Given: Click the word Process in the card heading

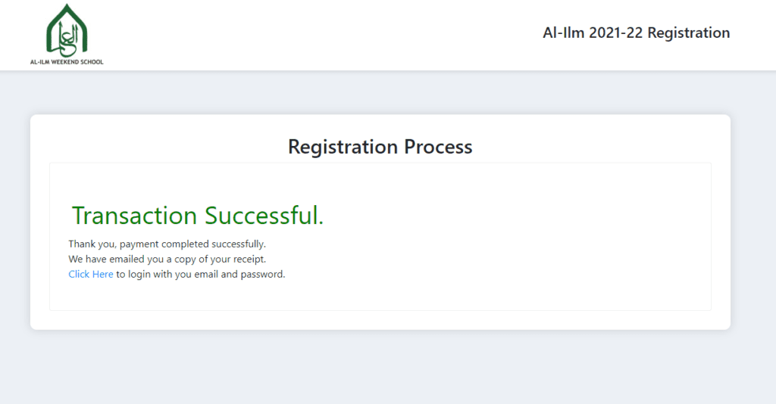Looking at the screenshot, I should pos(438,147).
